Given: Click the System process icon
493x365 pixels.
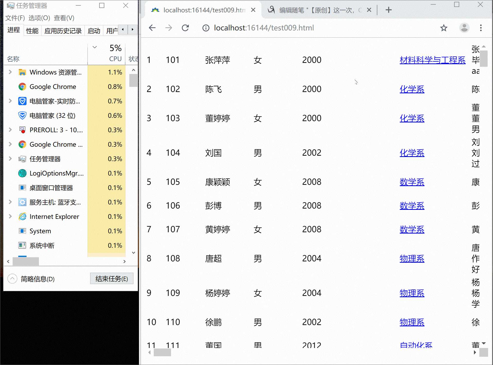Looking at the screenshot, I should click(x=22, y=231).
